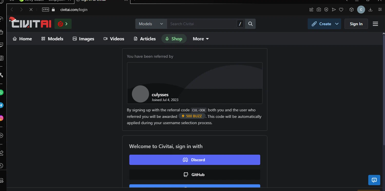Expand the More navigation dropdown
Screen dimensions: 385x191
click(201, 39)
